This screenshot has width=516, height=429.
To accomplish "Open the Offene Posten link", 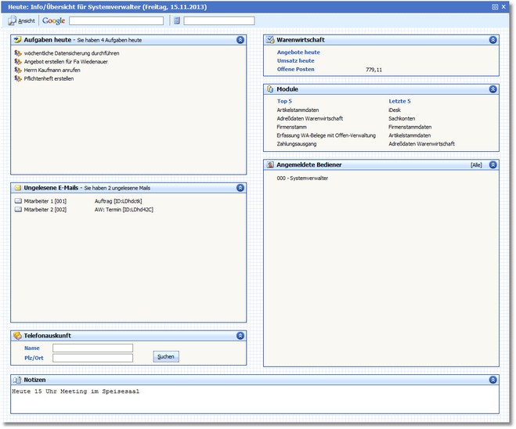I will coord(296,70).
